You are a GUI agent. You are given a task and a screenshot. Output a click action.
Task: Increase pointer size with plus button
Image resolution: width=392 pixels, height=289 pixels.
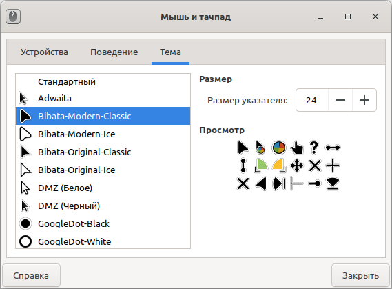[364, 100]
